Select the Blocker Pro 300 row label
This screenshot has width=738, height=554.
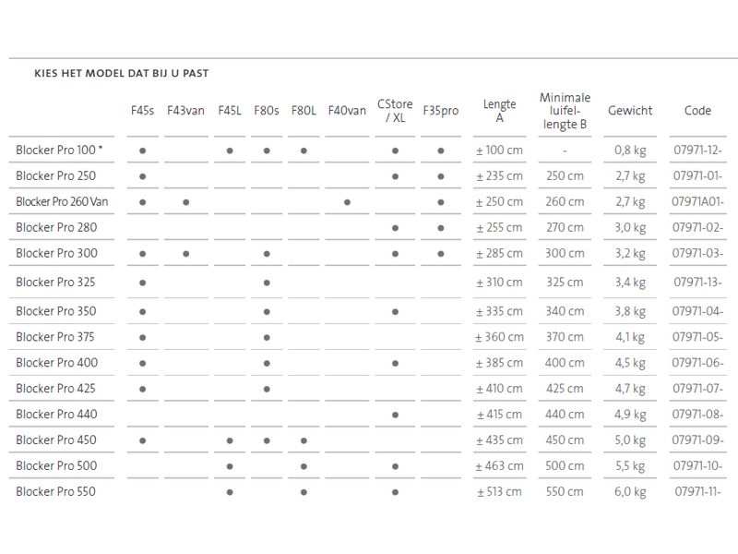[x=56, y=253]
